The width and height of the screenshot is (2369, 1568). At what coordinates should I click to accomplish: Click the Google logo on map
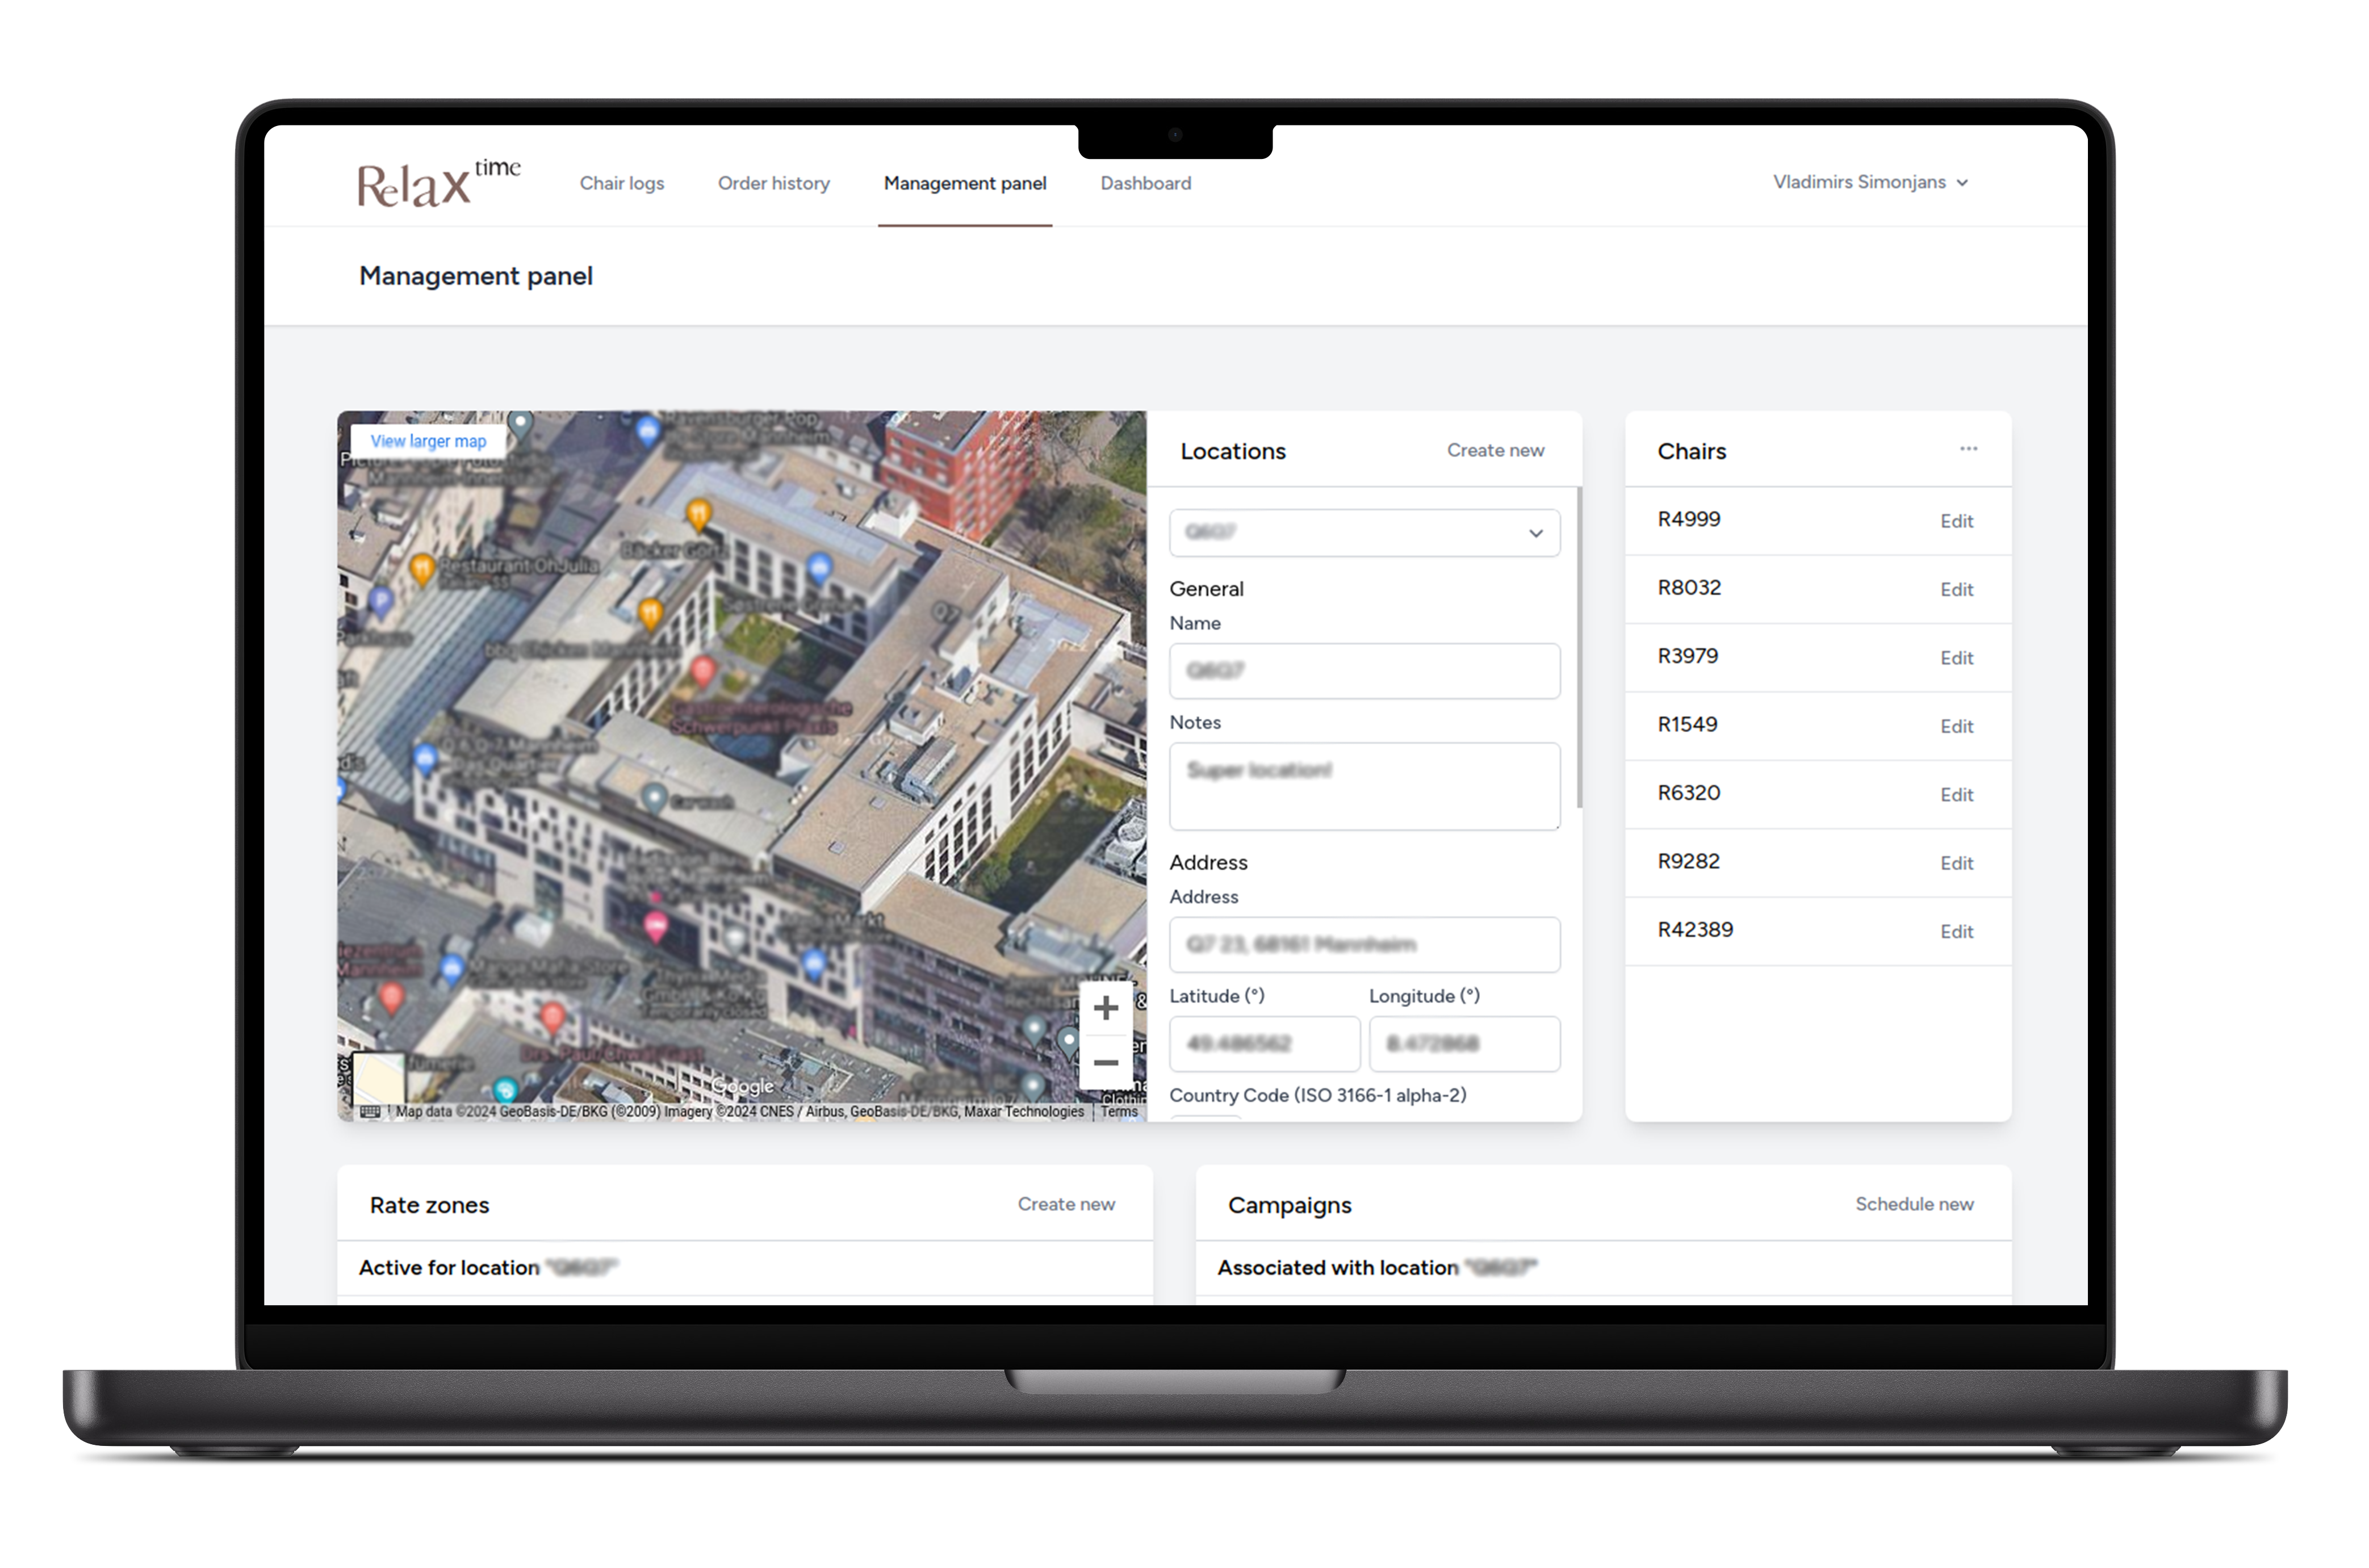point(742,1086)
